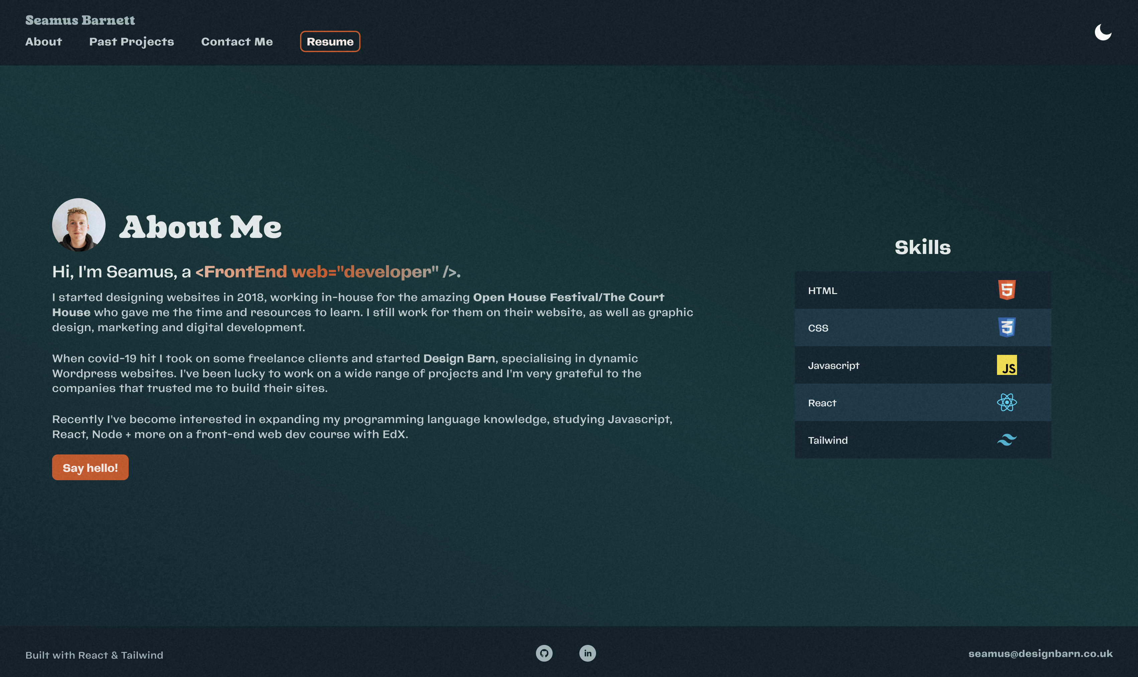Click the circular profile photo
The width and height of the screenshot is (1138, 677).
click(x=79, y=225)
